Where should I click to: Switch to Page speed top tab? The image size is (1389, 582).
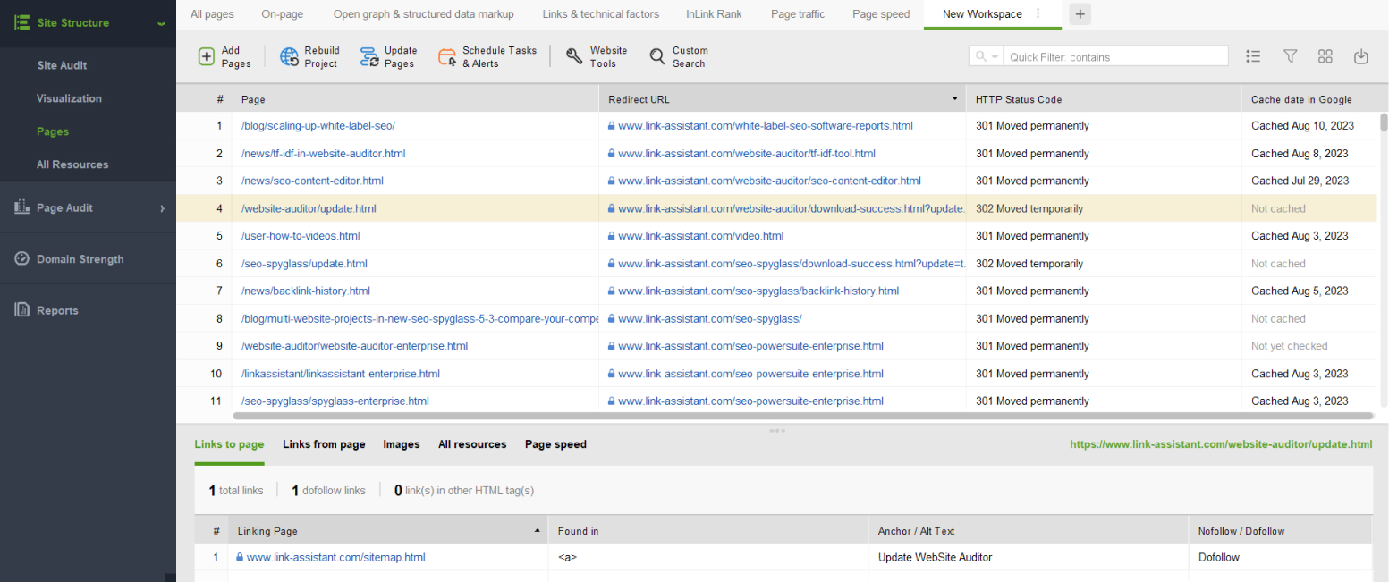click(x=881, y=14)
